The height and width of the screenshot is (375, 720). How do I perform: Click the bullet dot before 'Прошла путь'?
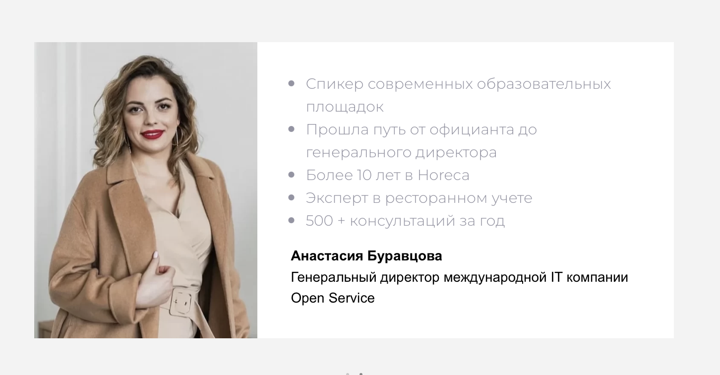pyautogui.click(x=292, y=129)
